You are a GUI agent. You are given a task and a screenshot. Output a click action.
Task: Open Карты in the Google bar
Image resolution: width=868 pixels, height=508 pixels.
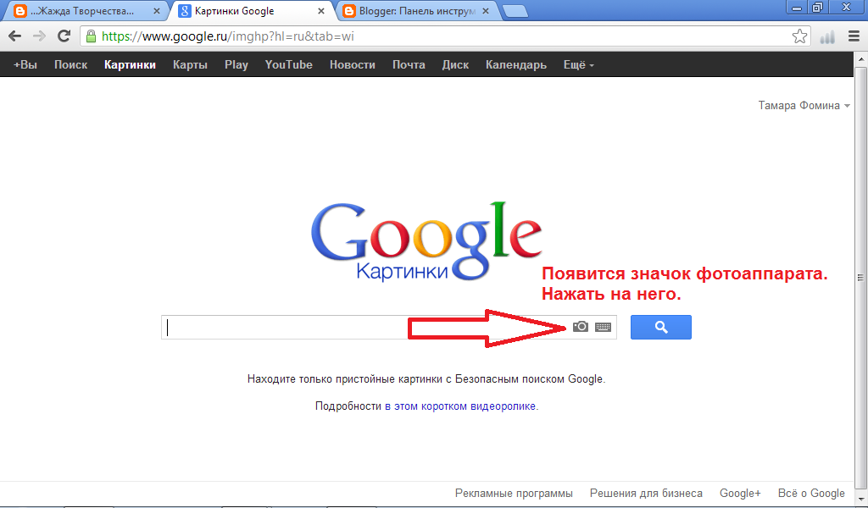click(190, 64)
